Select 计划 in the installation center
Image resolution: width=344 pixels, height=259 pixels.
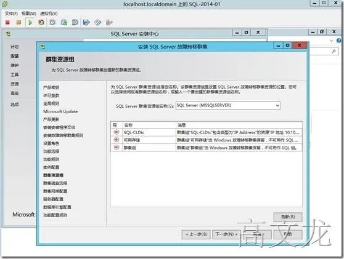pyautogui.click(x=14, y=47)
